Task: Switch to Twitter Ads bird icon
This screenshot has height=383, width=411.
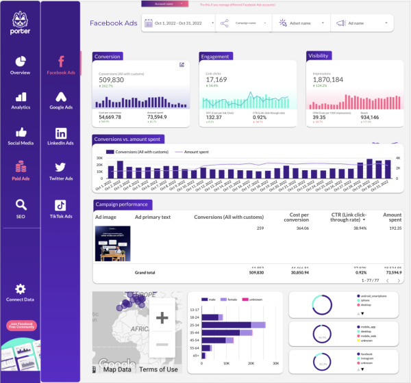Action: coord(60,167)
